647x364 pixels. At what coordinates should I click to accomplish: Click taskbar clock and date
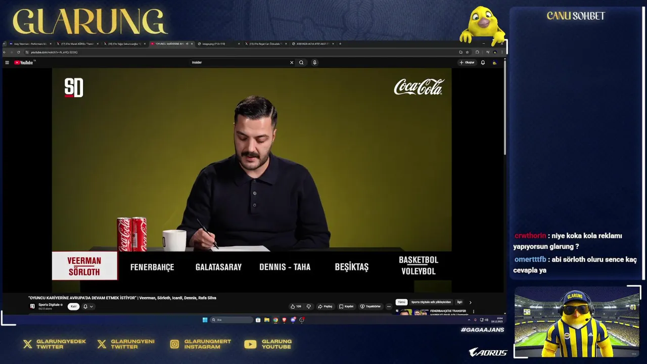(x=498, y=320)
